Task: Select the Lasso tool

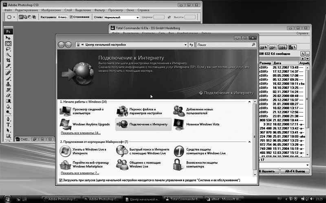Action: [x=8, y=49]
